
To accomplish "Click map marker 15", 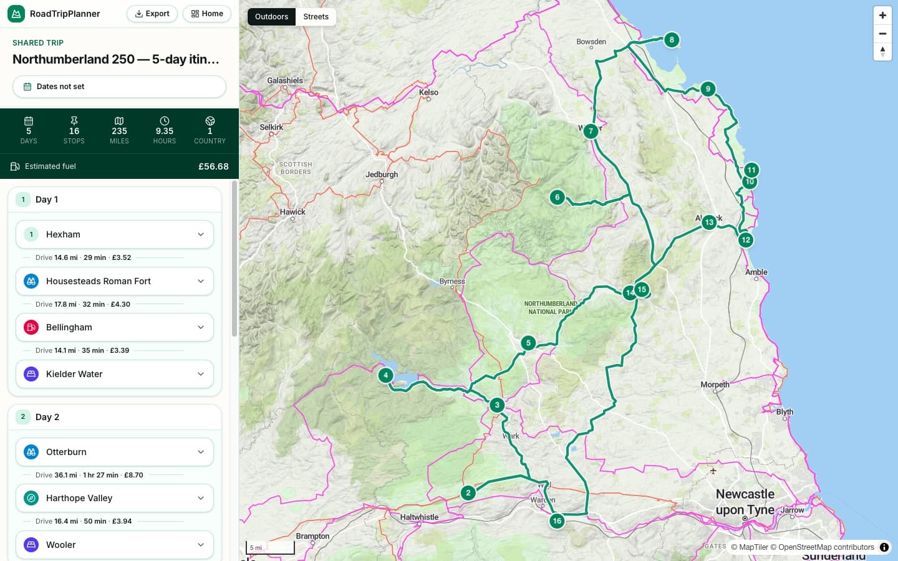I will click(642, 289).
